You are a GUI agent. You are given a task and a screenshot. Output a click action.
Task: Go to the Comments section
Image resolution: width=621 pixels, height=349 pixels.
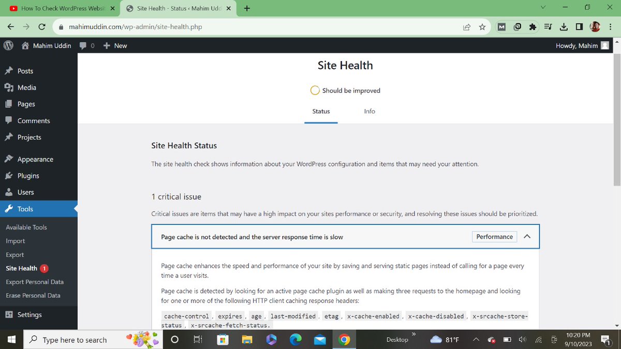click(33, 120)
